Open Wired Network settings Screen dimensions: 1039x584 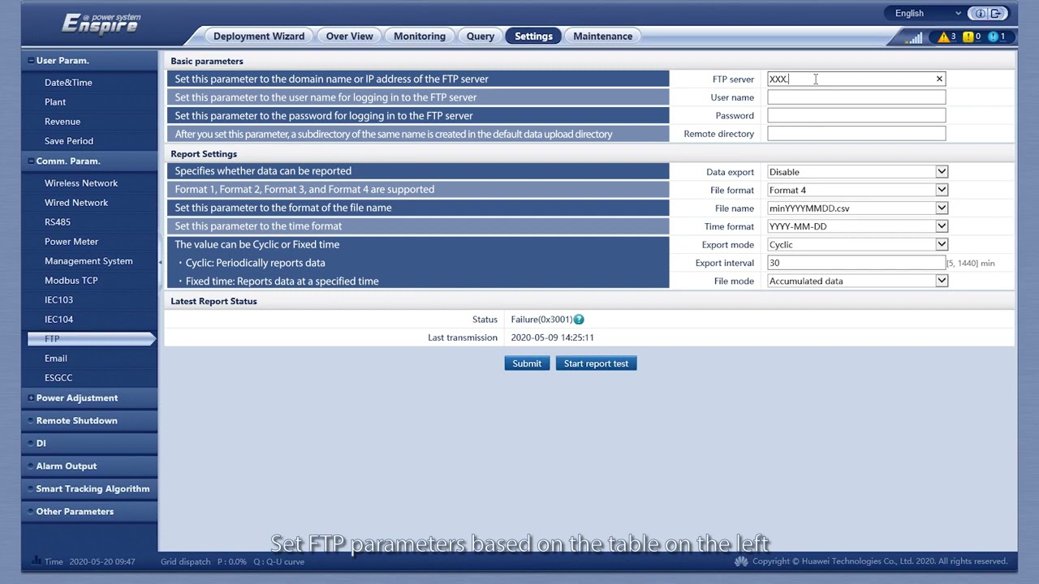tap(76, 203)
